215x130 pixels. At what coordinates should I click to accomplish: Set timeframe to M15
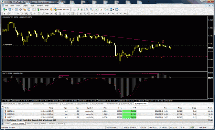pos(100,13)
